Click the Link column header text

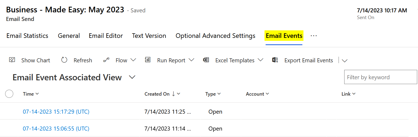click(346, 94)
